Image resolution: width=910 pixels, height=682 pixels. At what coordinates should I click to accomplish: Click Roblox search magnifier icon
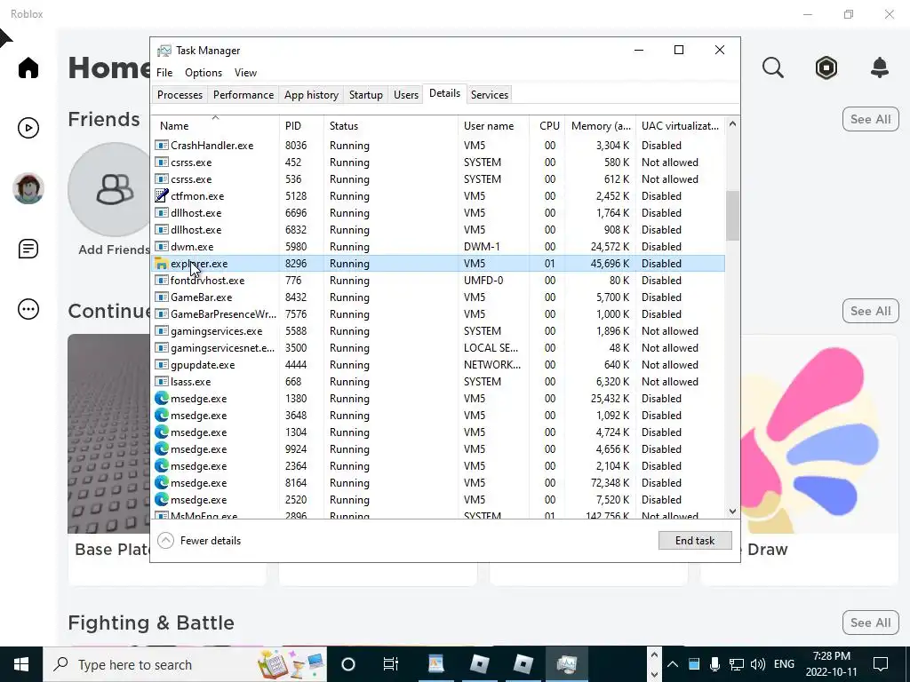click(x=772, y=67)
